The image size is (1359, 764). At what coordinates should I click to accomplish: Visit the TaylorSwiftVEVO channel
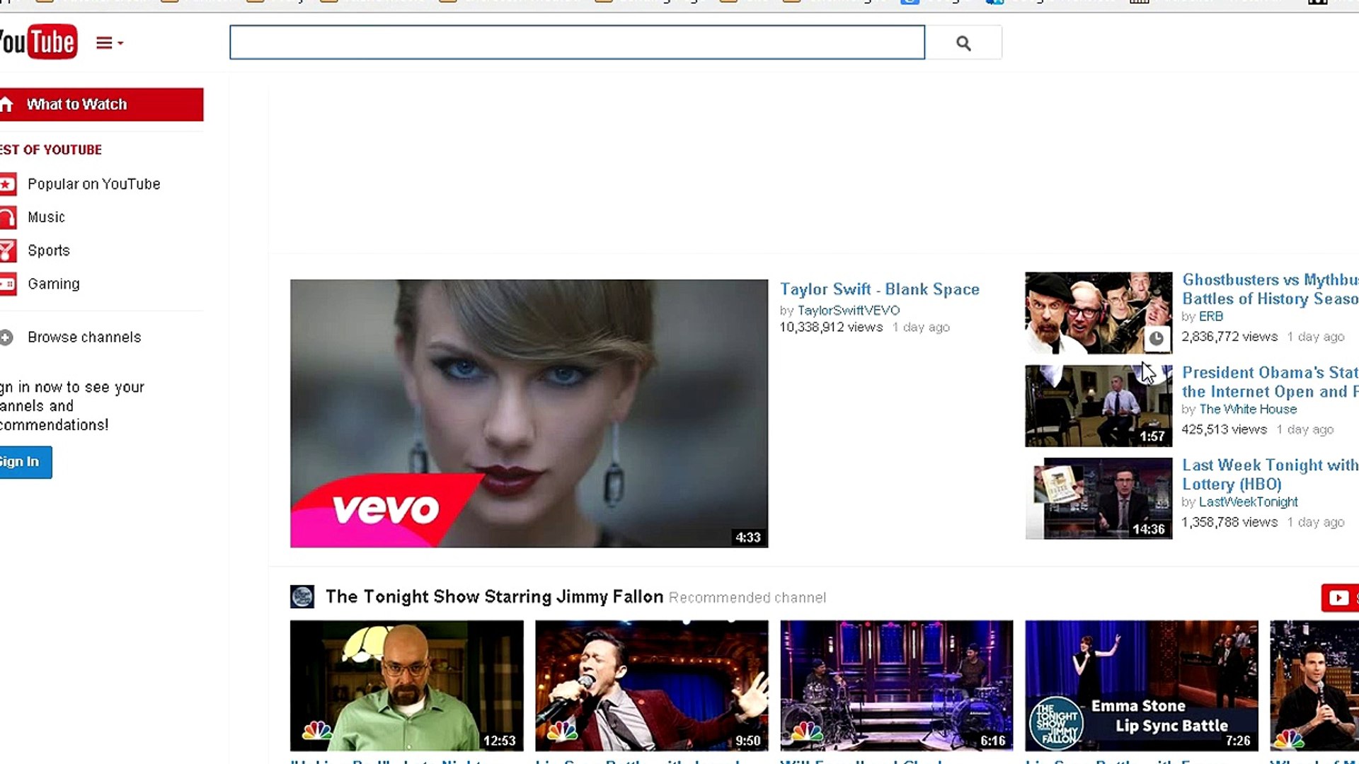tap(849, 310)
